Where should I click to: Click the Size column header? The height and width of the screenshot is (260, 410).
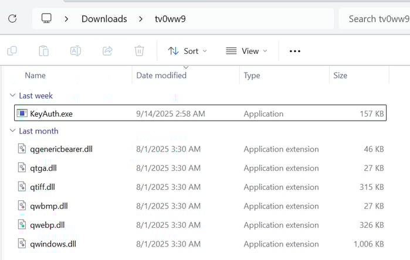pyautogui.click(x=340, y=76)
